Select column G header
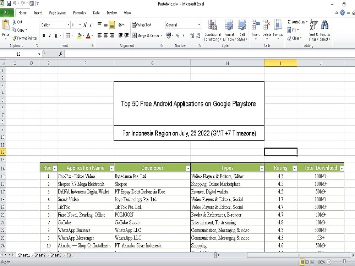Screen dimensions: 355x266 pos(152,63)
